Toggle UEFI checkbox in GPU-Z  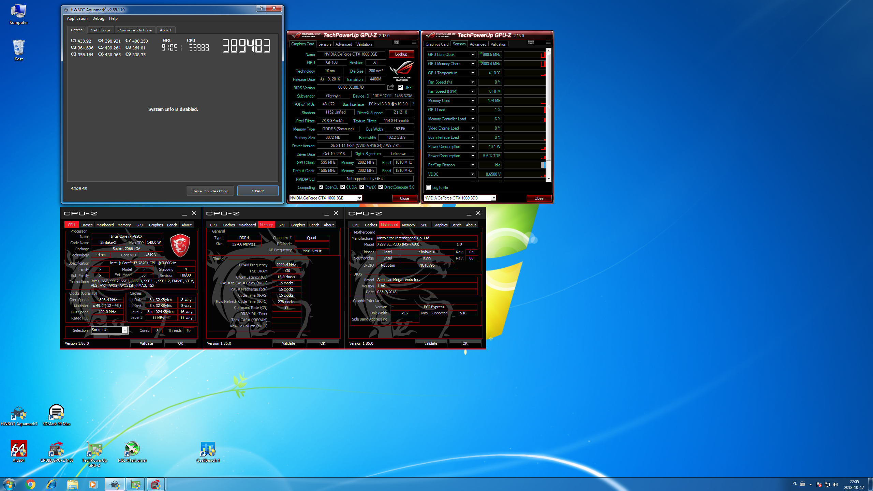click(401, 88)
